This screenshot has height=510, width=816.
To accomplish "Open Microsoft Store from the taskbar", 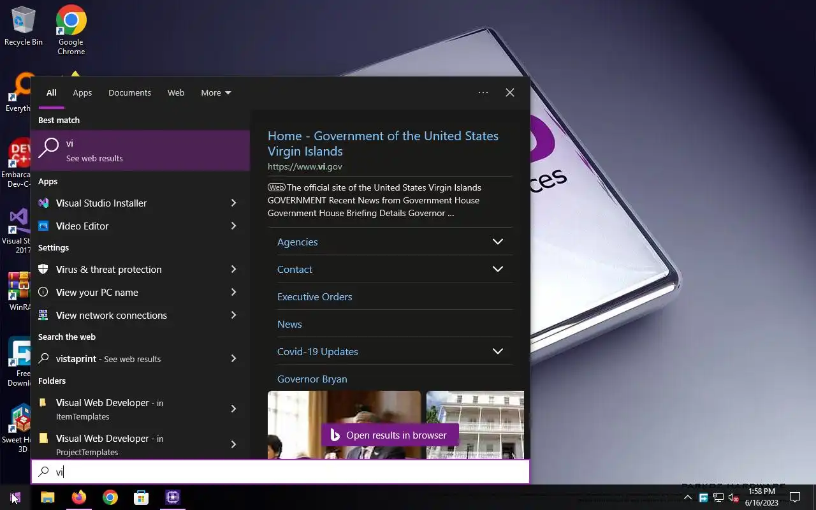I will click(x=141, y=497).
